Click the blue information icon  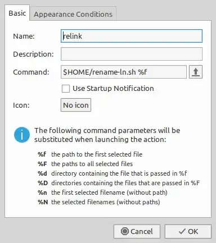click(x=22, y=135)
